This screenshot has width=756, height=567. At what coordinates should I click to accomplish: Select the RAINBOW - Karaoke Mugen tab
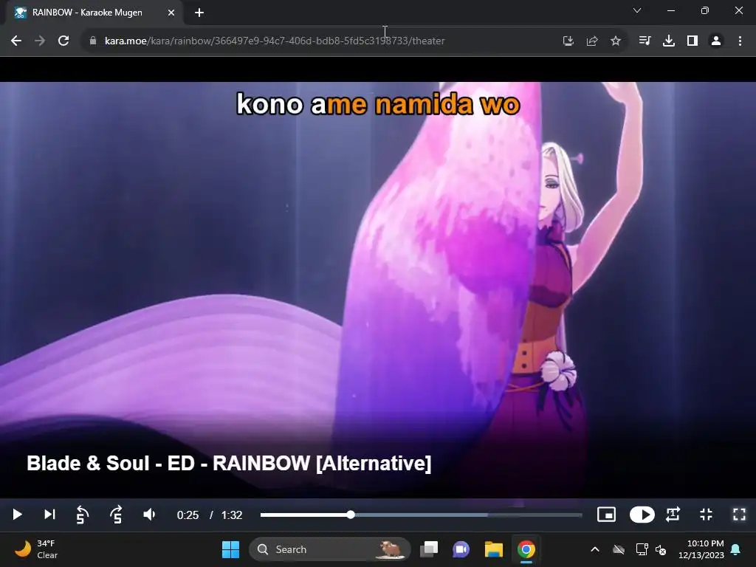tap(94, 13)
